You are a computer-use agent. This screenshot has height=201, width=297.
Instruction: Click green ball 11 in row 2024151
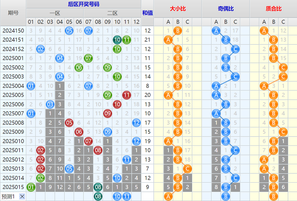pos(127,40)
